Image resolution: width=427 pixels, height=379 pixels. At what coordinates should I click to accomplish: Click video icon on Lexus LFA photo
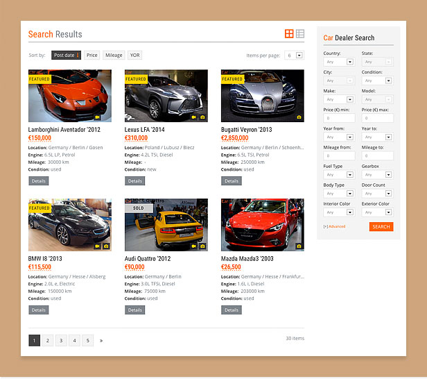pos(194,117)
